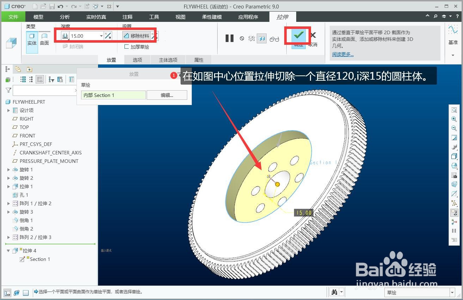The height and width of the screenshot is (300, 463).
Task: Click the zoom in magnifier icon
Action: pyautogui.click(x=454, y=119)
